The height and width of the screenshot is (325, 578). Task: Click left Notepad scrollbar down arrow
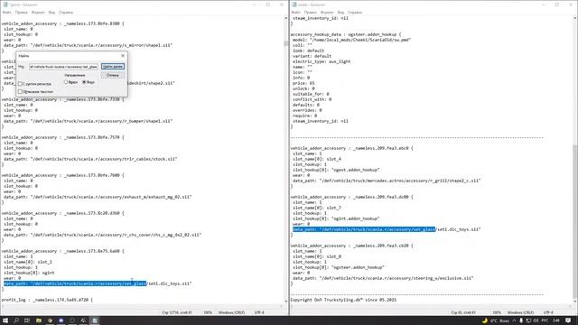(x=285, y=301)
